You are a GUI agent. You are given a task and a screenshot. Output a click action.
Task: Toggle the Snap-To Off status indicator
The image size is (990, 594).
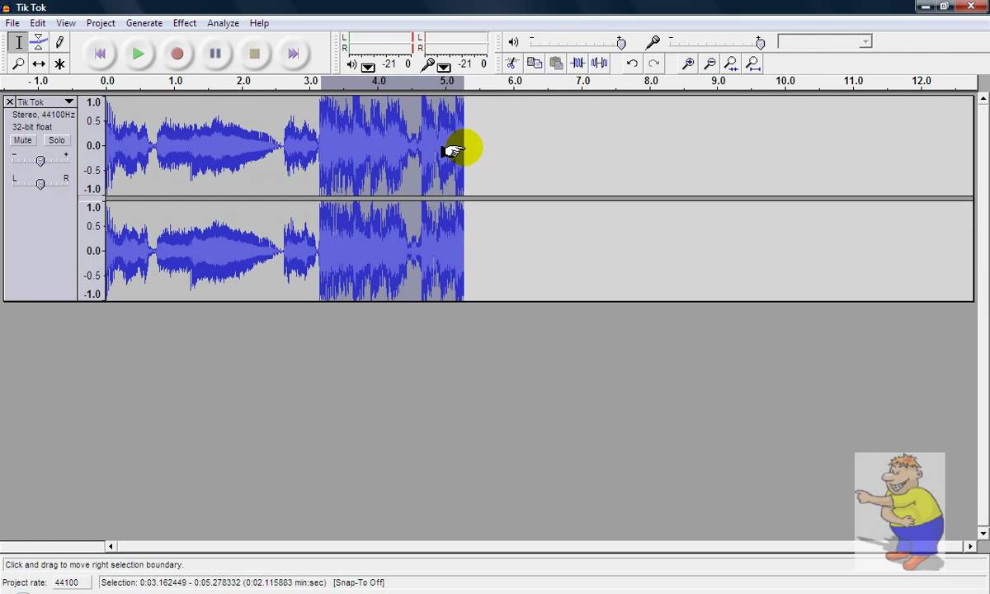pyautogui.click(x=359, y=582)
